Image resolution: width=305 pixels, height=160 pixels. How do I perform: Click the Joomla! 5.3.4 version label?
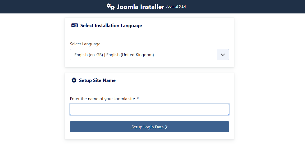coord(176,6)
